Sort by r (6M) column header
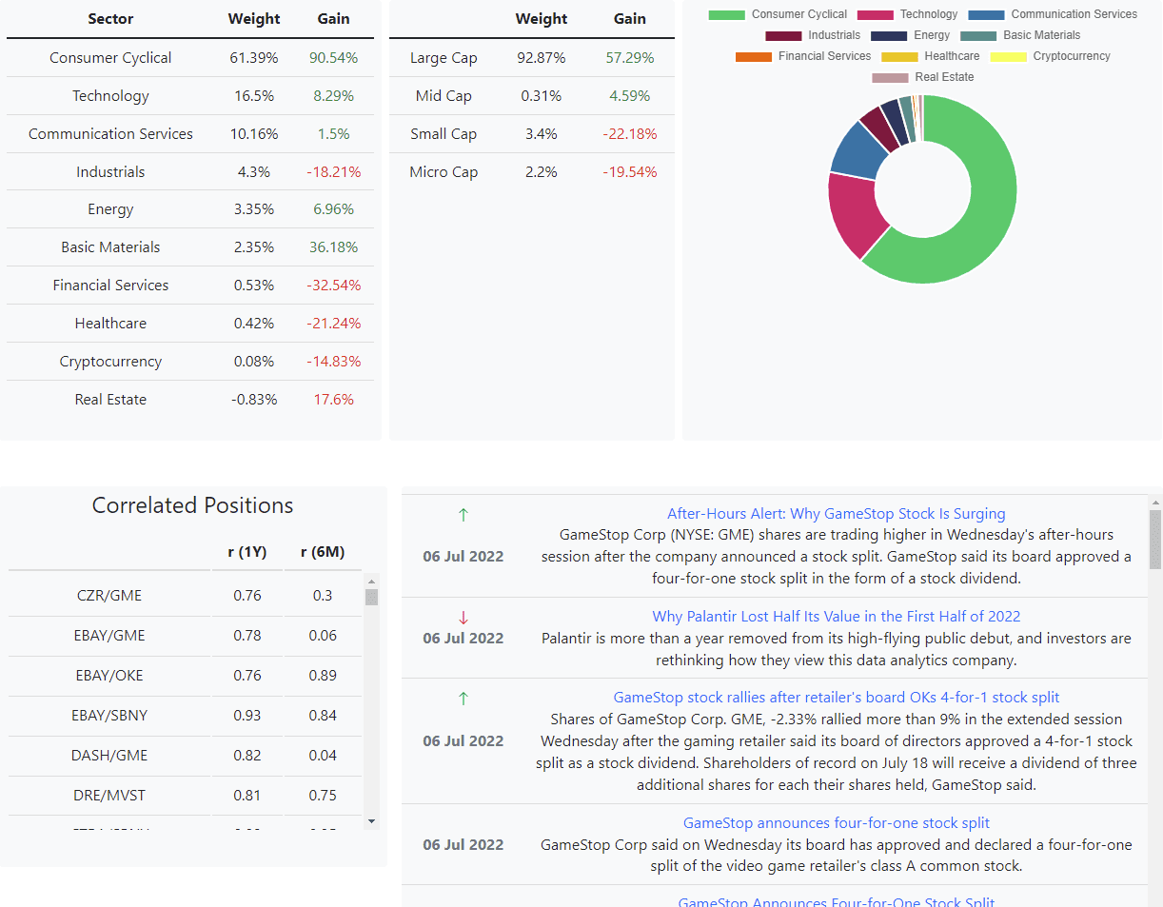1163x907 pixels. pos(322,552)
